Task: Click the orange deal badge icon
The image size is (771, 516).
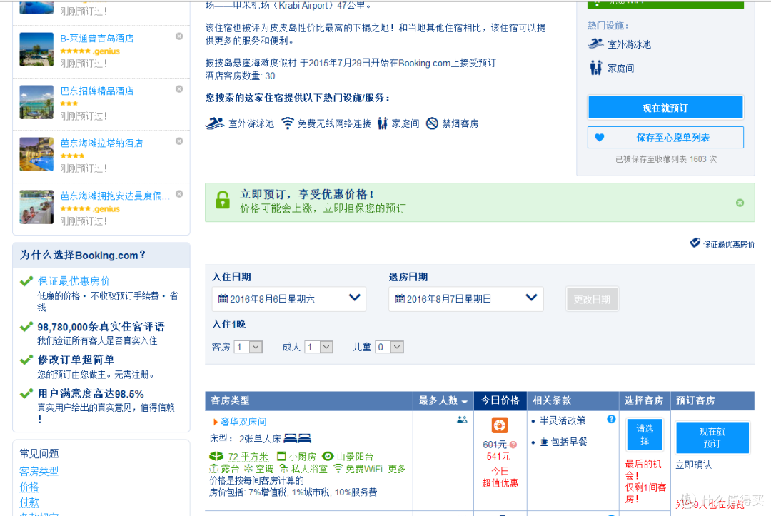Action: [x=500, y=425]
